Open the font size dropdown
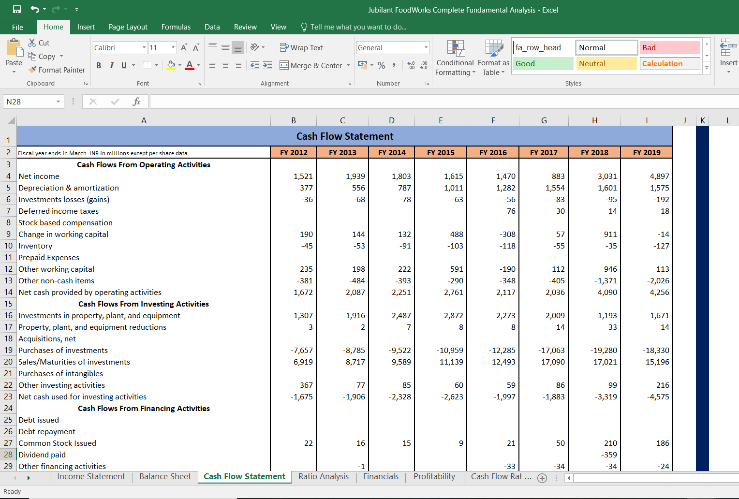The height and width of the screenshot is (499, 739). [x=173, y=47]
